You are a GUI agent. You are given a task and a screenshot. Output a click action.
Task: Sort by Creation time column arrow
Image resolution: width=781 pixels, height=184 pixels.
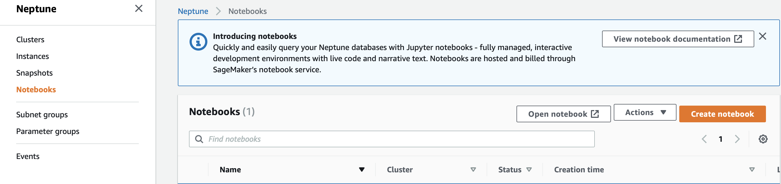751,170
